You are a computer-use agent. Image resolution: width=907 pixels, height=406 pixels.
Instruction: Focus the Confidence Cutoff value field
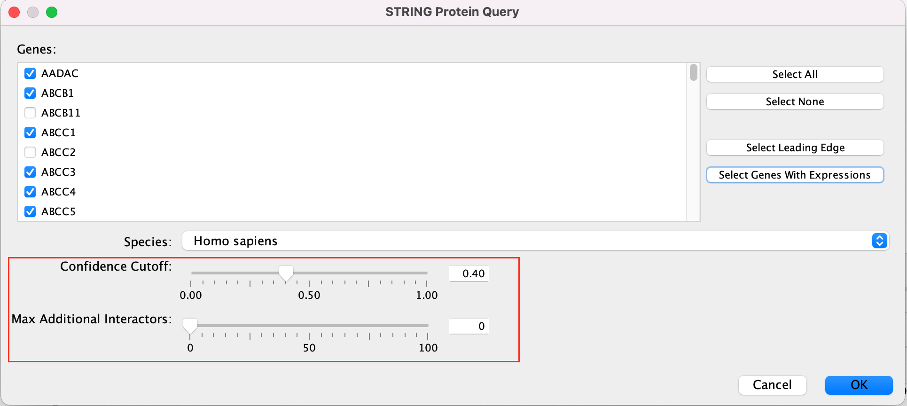(469, 273)
